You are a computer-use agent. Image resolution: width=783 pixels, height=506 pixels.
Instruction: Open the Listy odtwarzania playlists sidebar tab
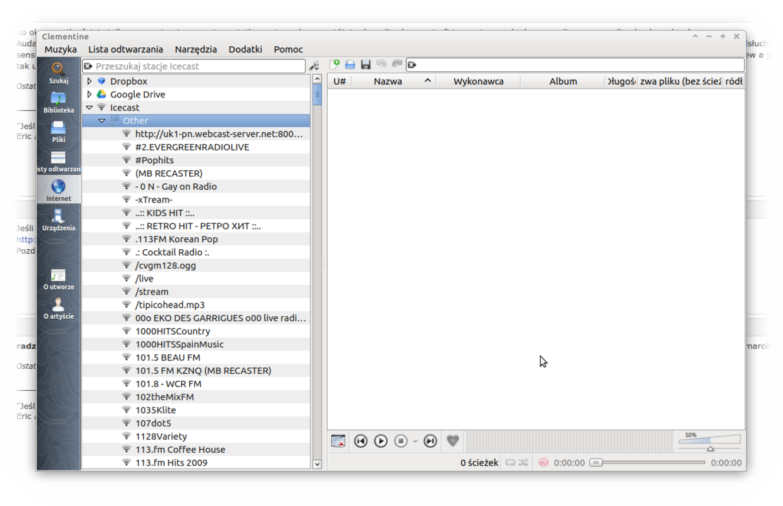(x=58, y=161)
